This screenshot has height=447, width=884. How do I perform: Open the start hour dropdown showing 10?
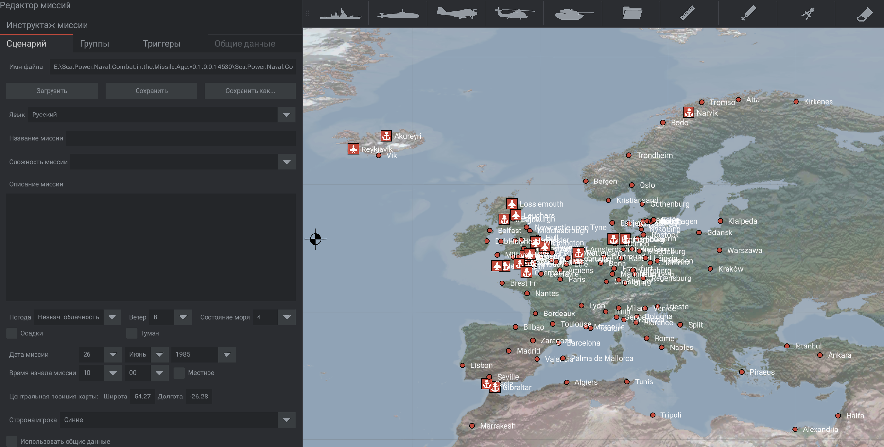(x=113, y=373)
